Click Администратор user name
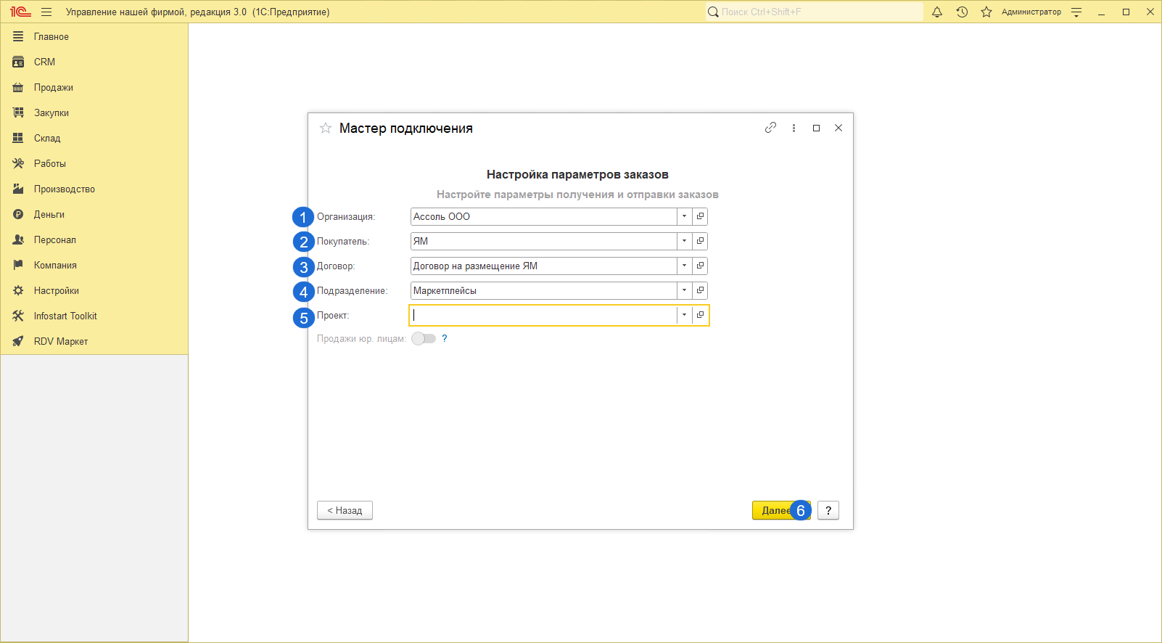 tap(1031, 12)
